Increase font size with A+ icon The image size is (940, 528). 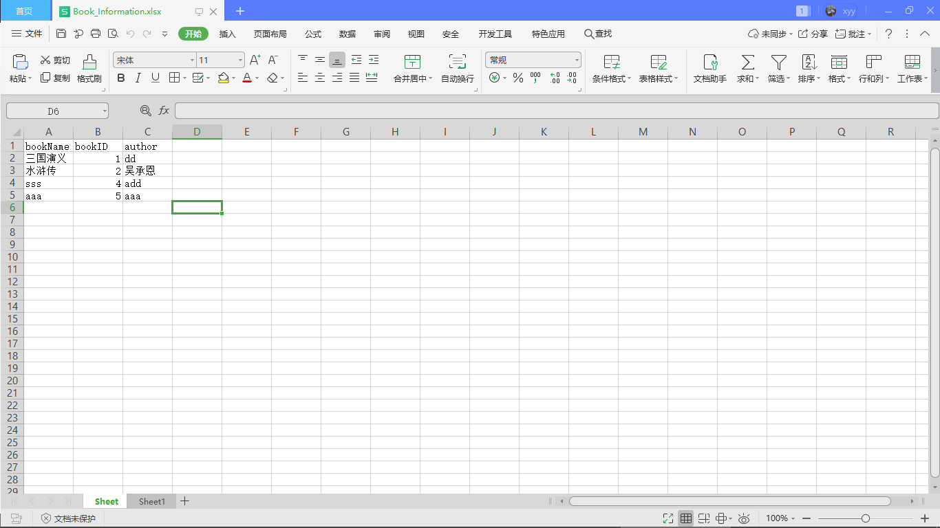coord(255,60)
